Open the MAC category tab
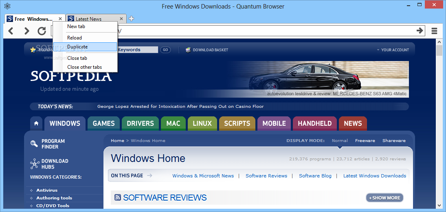Image resolution: width=446 pixels, height=212 pixels. click(x=173, y=123)
